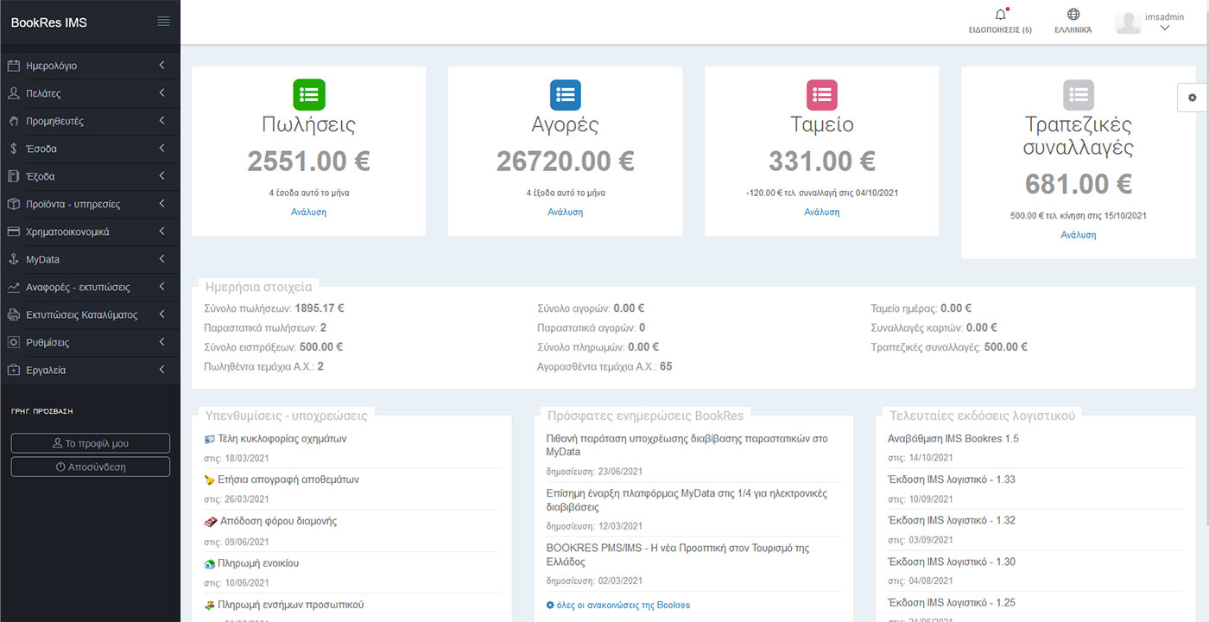
Task: Expand the Ημερολόγιο menu chevron
Action: [162, 66]
